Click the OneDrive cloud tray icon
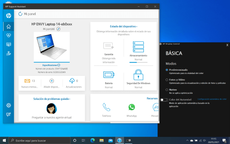 point(192,140)
